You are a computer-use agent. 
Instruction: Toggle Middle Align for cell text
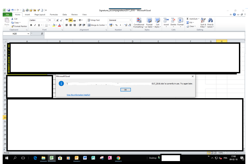[71, 20]
